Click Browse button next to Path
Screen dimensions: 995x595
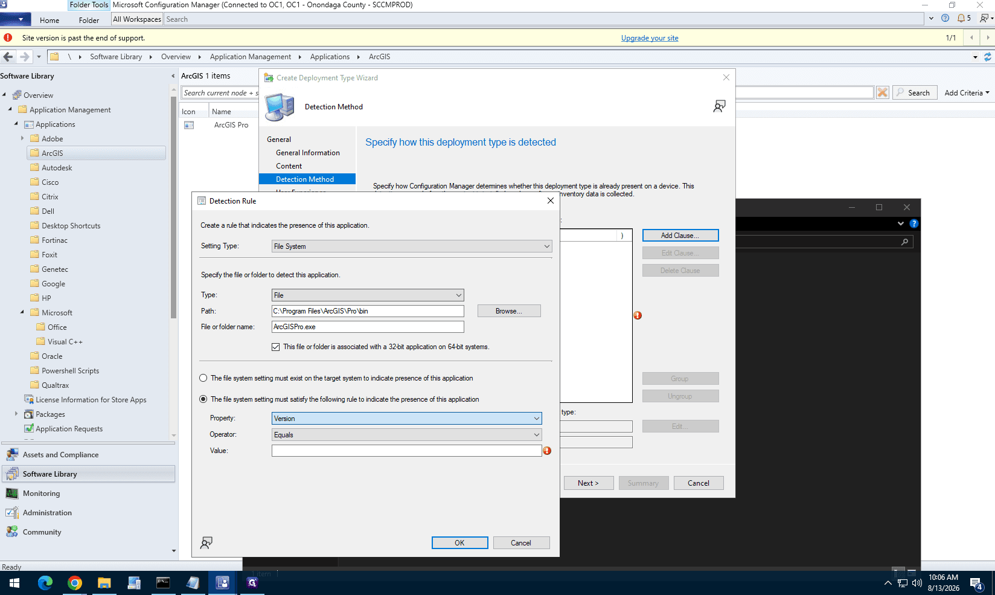click(509, 311)
